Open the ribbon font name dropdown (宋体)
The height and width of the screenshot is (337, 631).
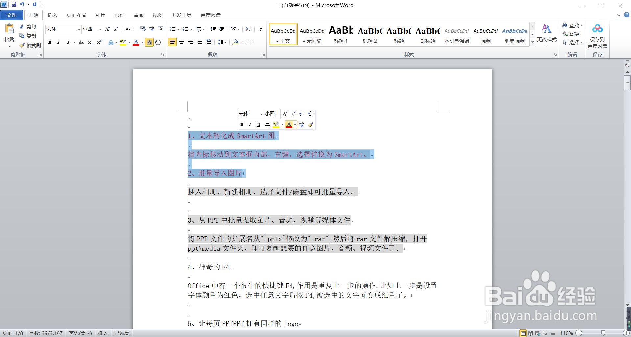click(x=79, y=30)
